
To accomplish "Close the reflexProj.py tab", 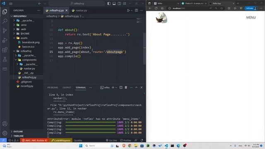I will pyautogui.click(x=67, y=10).
